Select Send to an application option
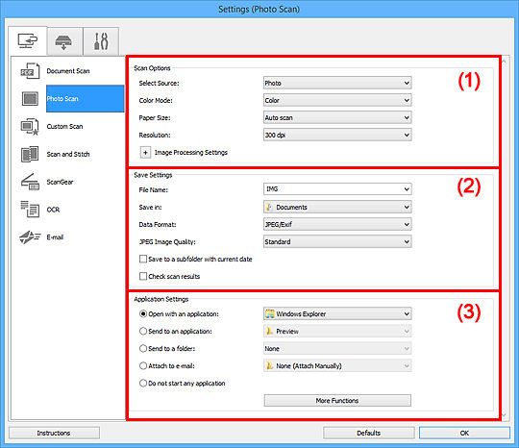This screenshot has width=519, height=448. (143, 331)
